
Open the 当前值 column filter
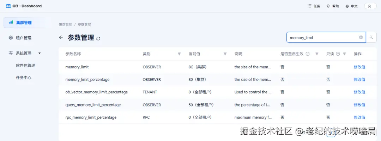225,54
